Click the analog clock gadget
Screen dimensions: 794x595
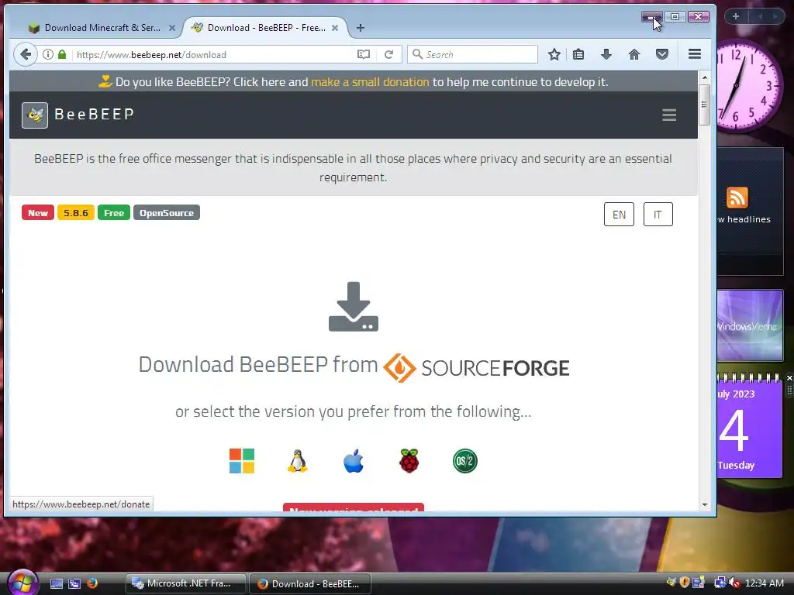click(x=751, y=87)
